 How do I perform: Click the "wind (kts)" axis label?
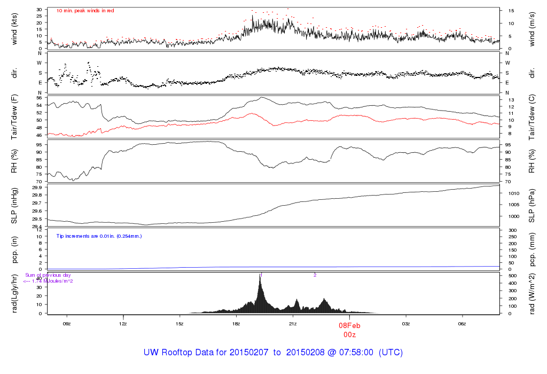[14, 29]
